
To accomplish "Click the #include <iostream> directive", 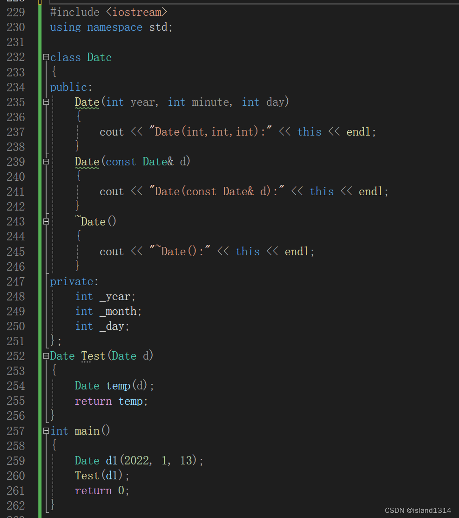I will [x=108, y=13].
